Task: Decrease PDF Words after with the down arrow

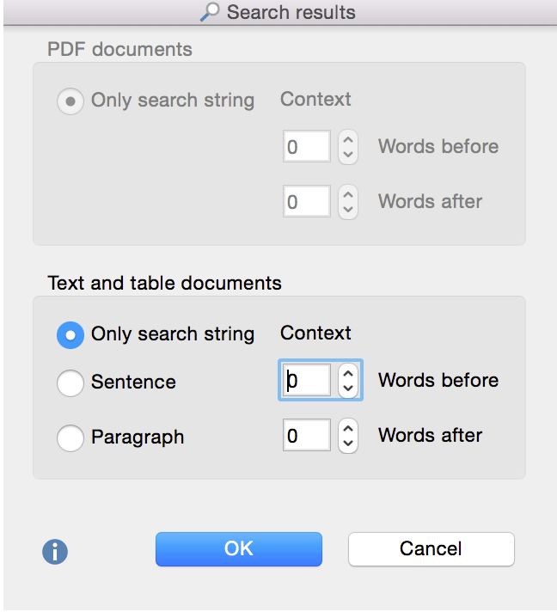Action: click(x=348, y=210)
